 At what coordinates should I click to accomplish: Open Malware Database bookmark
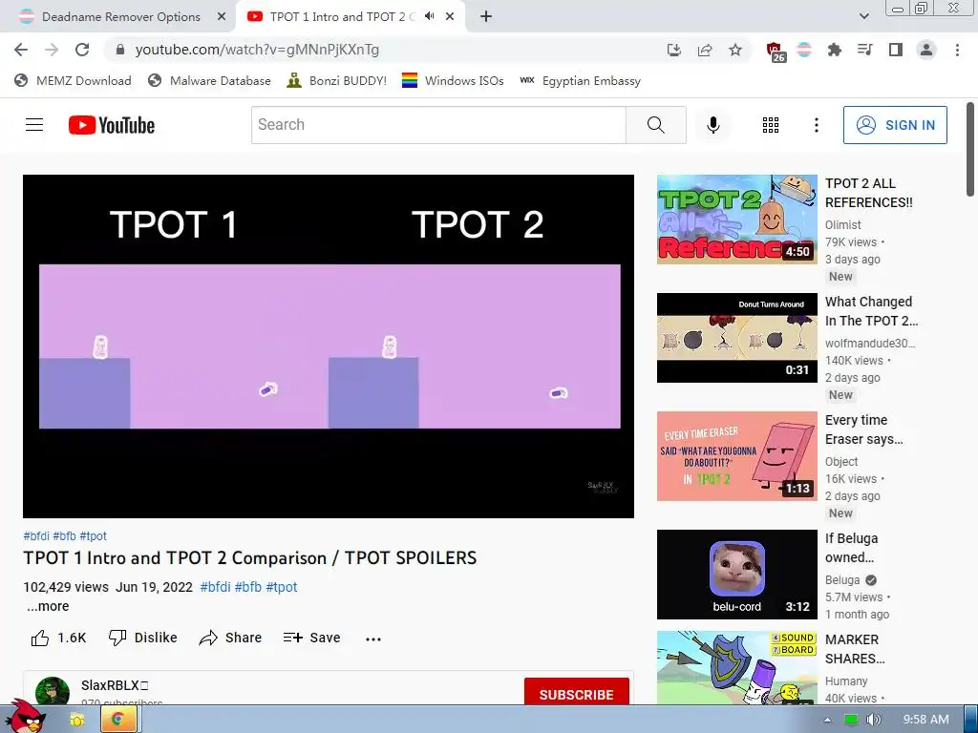pyautogui.click(x=209, y=81)
